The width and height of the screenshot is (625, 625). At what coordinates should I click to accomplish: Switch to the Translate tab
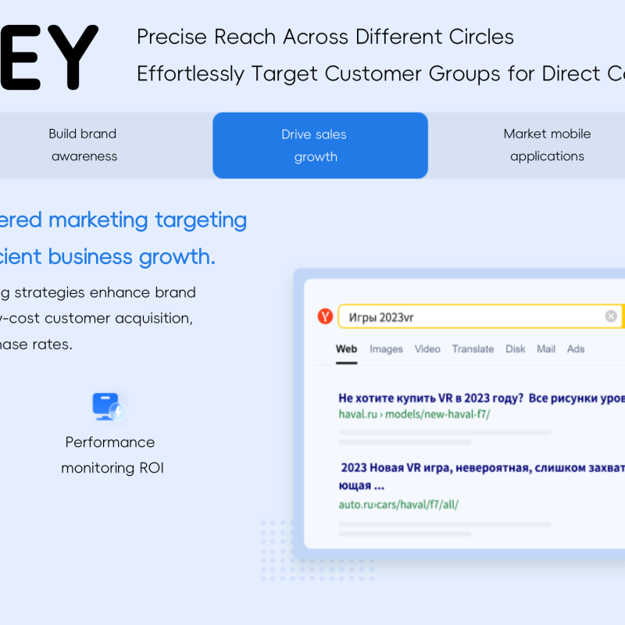click(473, 349)
